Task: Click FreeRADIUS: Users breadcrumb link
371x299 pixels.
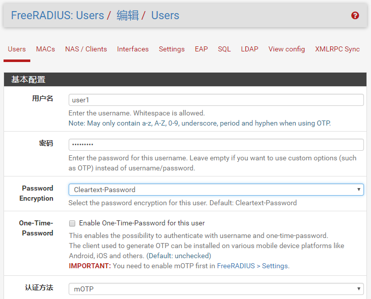Action: pyautogui.click(x=57, y=16)
